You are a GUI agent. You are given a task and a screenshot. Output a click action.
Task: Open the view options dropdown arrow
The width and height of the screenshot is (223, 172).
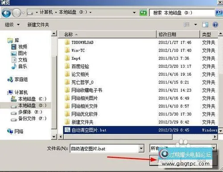click(x=195, y=25)
